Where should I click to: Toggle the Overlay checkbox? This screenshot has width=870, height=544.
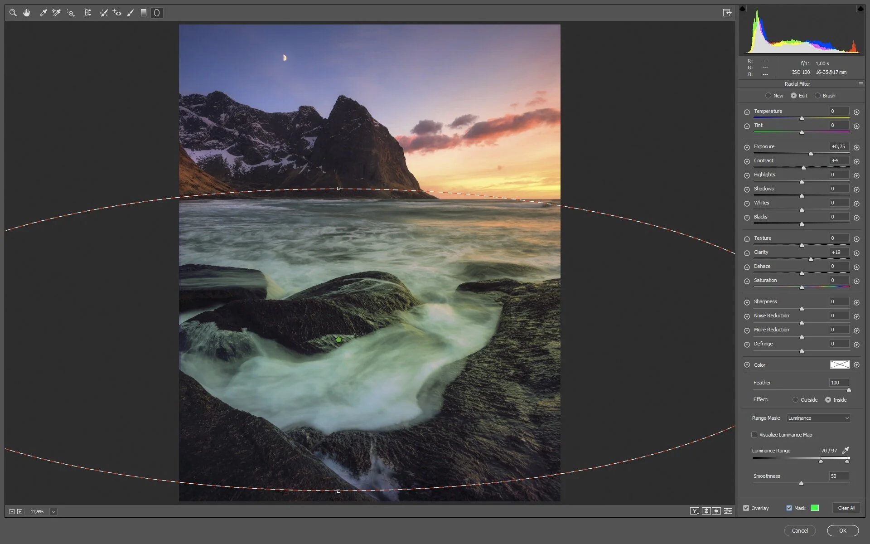746,508
